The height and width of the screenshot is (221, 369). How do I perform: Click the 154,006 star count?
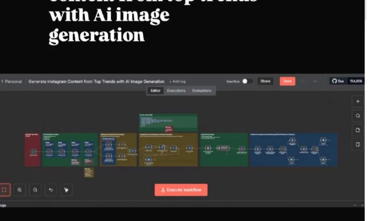click(x=356, y=81)
